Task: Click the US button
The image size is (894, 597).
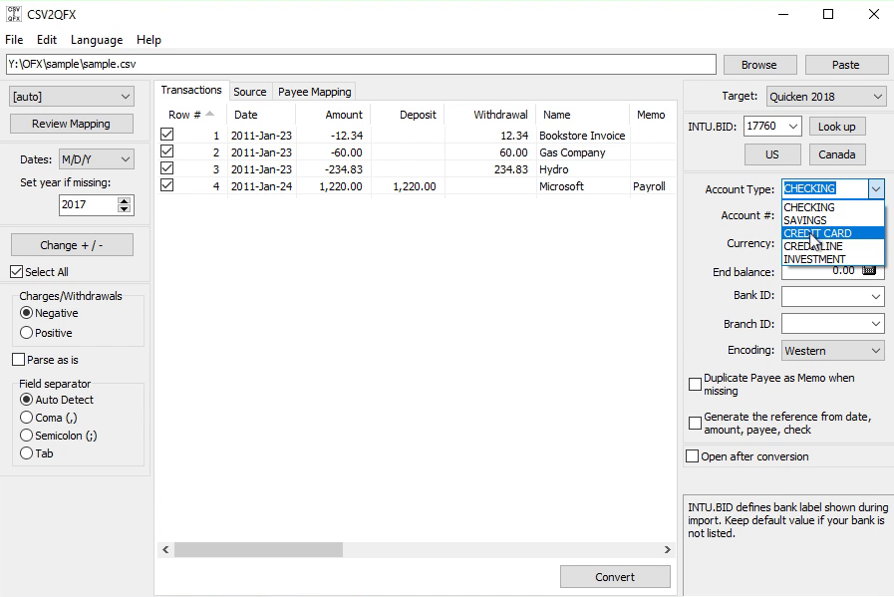Action: point(772,154)
